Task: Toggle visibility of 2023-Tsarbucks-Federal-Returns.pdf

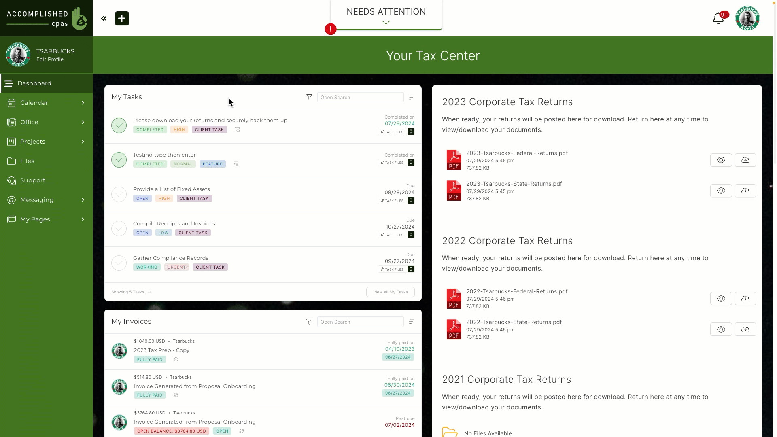Action: coord(721,159)
